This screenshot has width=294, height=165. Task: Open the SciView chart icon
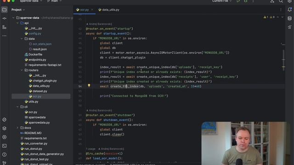coord(290,27)
